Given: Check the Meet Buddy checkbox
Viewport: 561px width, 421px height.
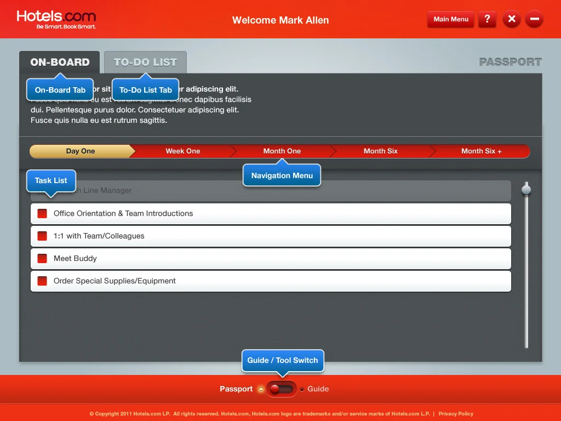Looking at the screenshot, I should click(42, 259).
